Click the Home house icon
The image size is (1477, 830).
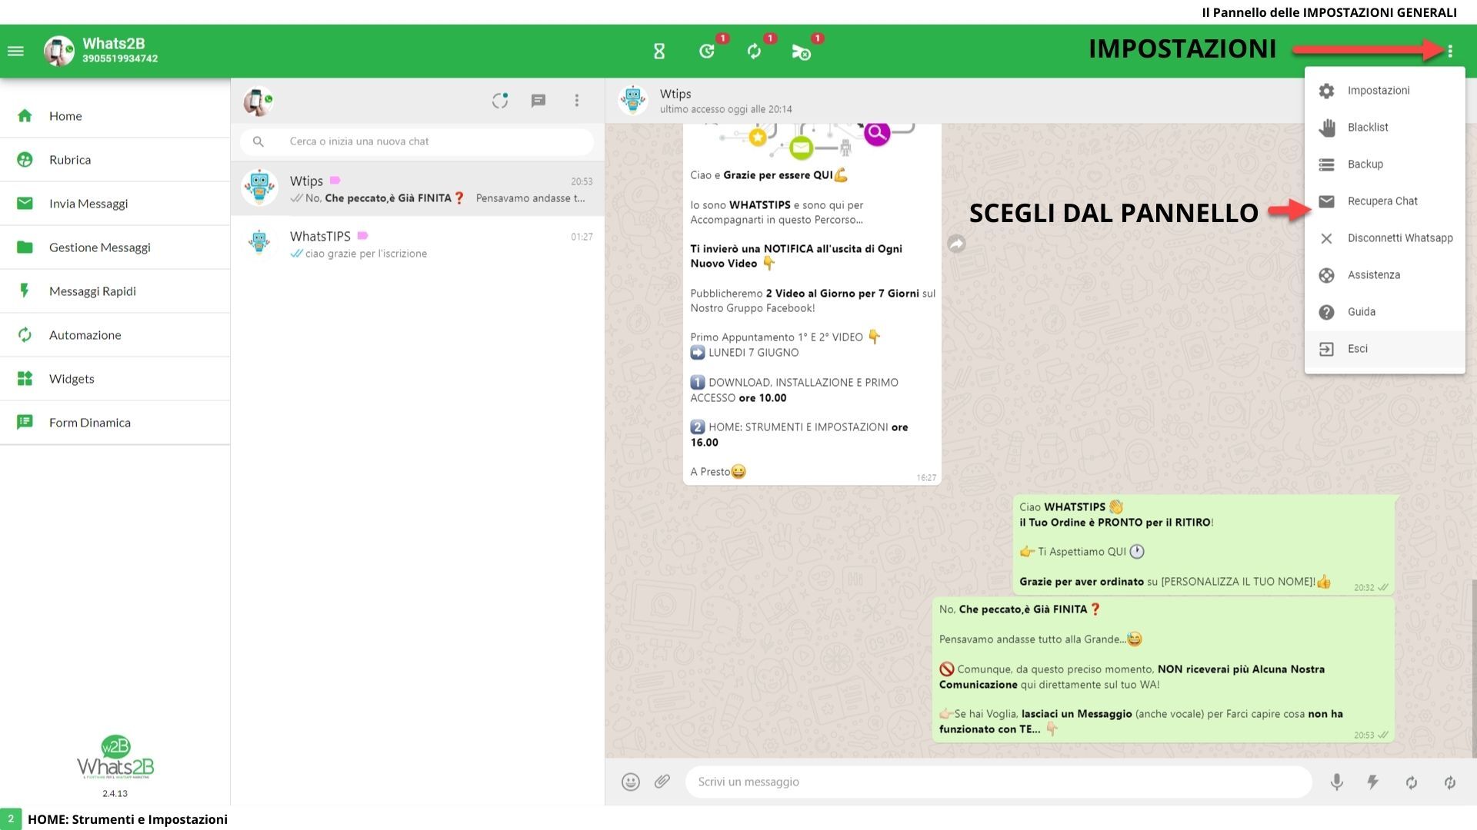coord(25,116)
